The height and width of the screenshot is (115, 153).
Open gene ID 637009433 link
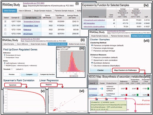(x=93, y=95)
